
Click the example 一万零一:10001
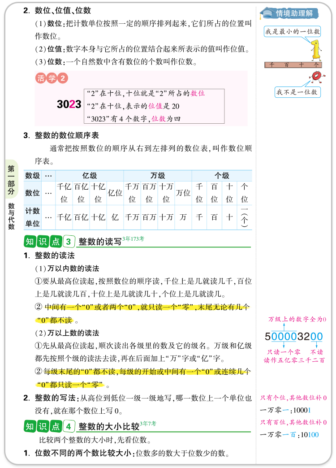point(285,410)
